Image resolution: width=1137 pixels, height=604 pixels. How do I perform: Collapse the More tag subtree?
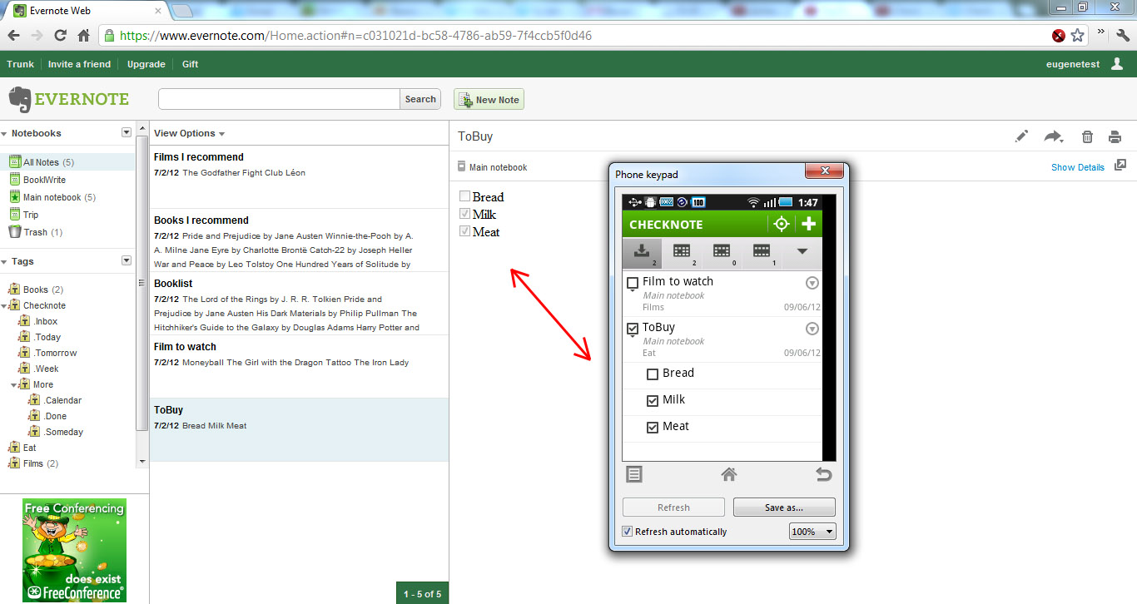pyautogui.click(x=14, y=384)
